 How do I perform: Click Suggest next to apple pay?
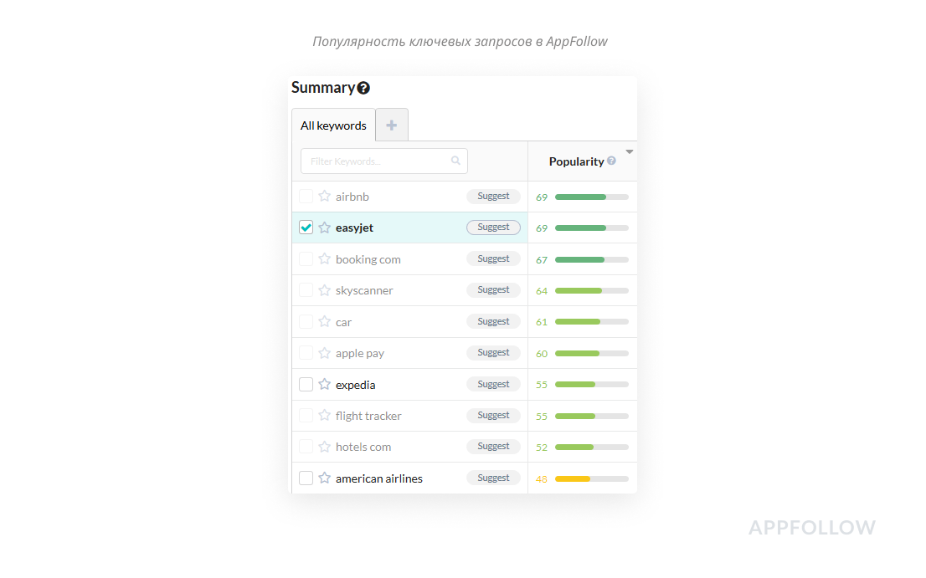pyautogui.click(x=493, y=353)
